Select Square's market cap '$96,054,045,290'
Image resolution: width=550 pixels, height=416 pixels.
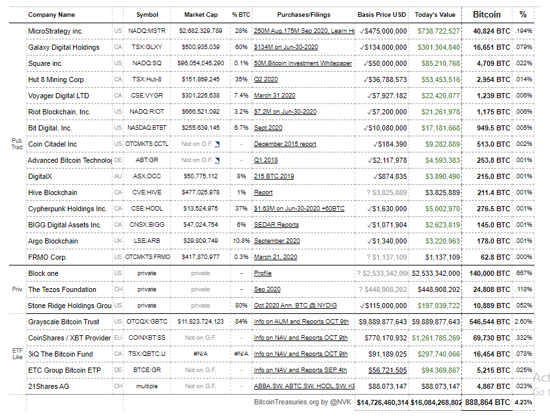click(x=201, y=63)
